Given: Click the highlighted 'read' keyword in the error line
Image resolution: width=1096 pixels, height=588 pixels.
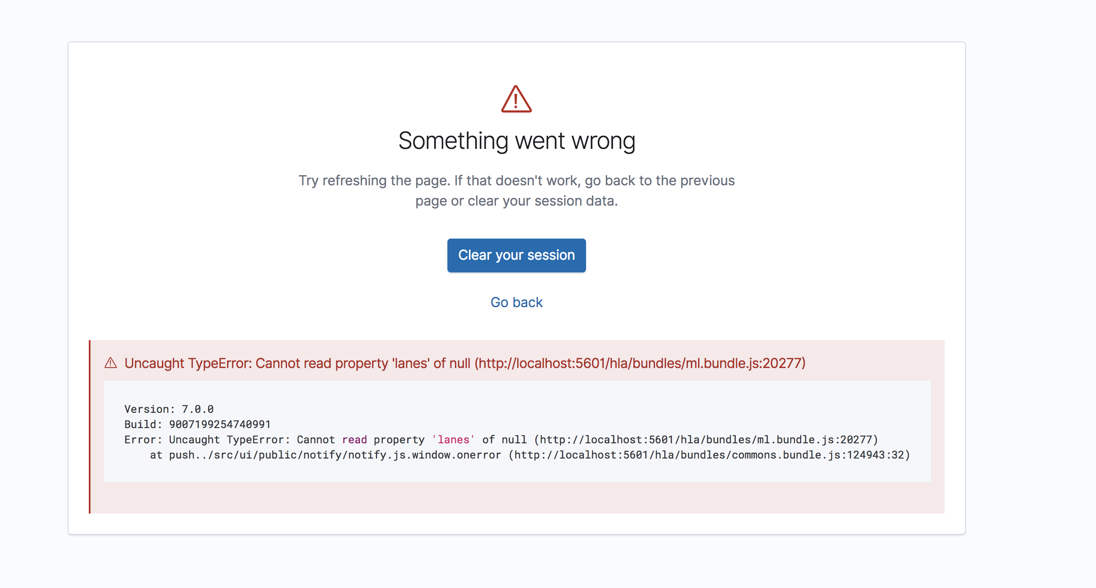Looking at the screenshot, I should 354,440.
